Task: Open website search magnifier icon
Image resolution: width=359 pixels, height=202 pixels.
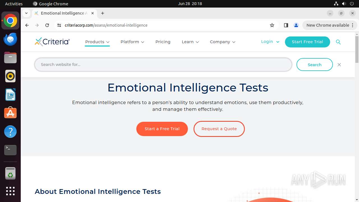Action: coord(338,42)
